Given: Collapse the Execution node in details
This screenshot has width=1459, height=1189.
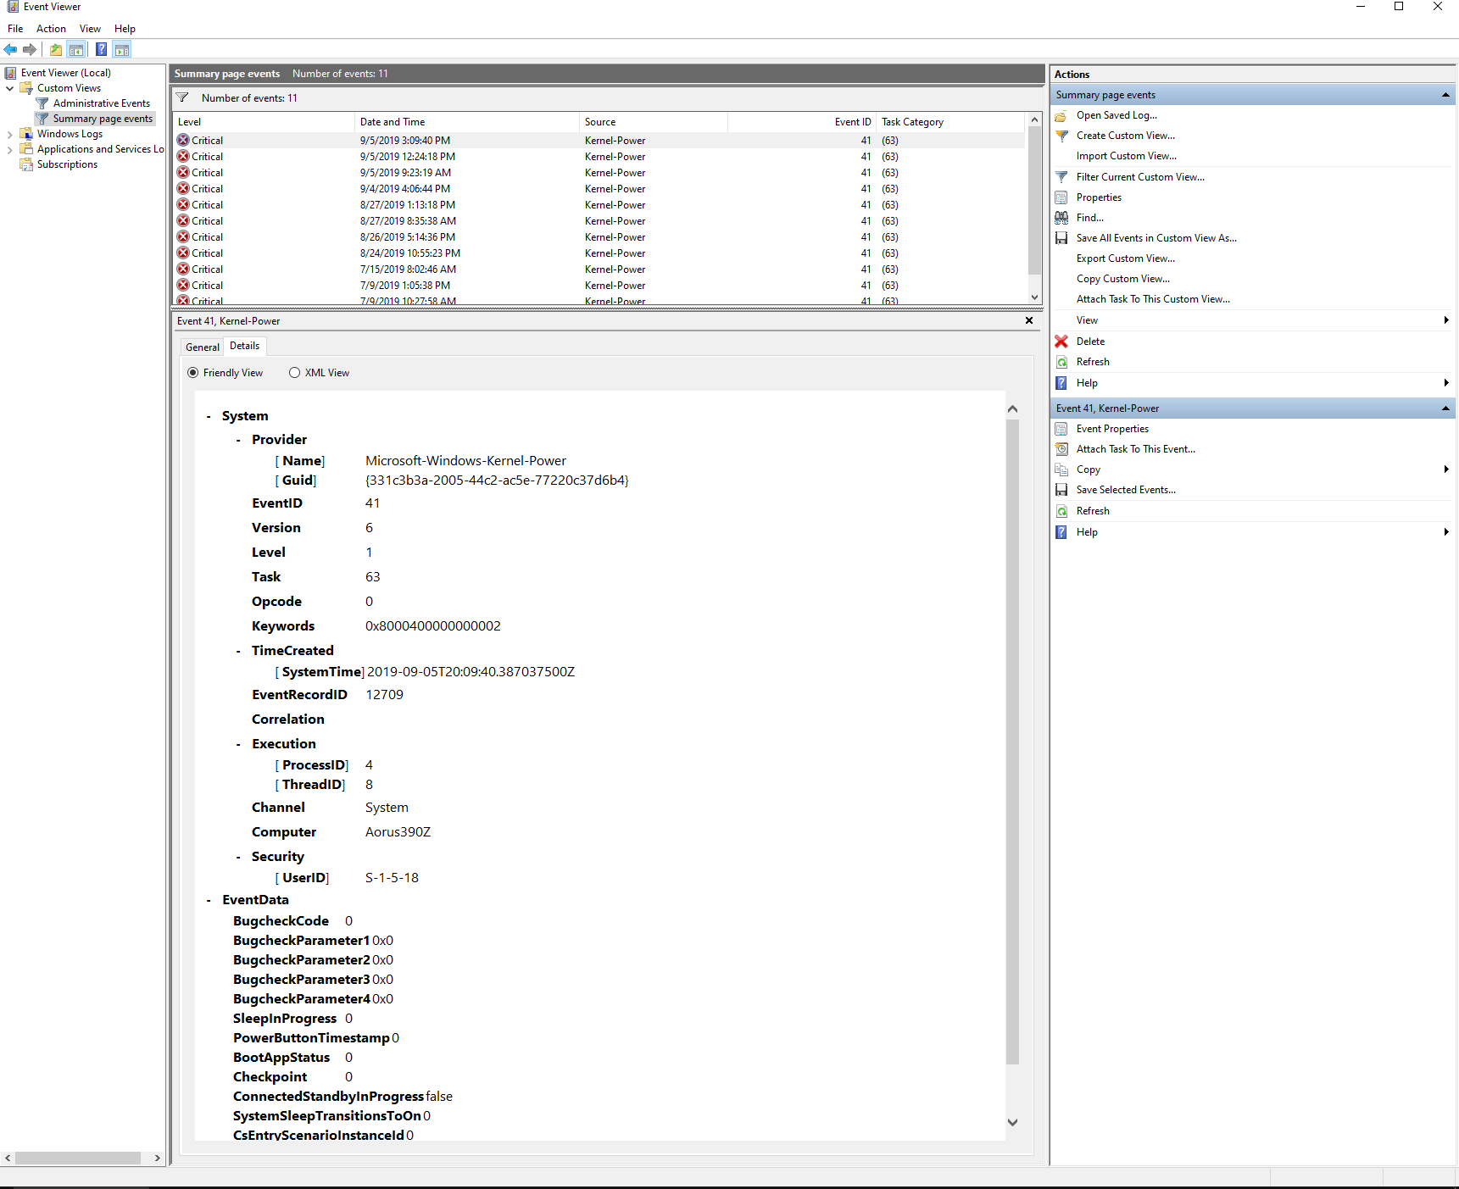Looking at the screenshot, I should pyautogui.click(x=238, y=745).
